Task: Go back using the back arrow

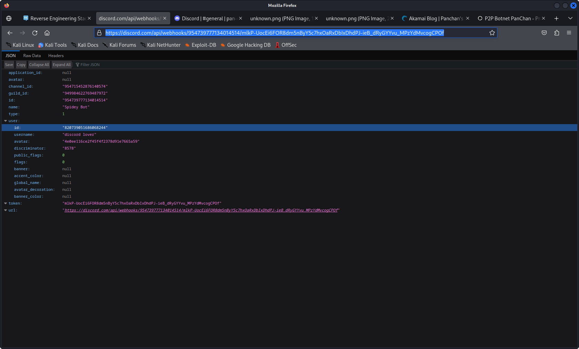Action: pos(10,33)
